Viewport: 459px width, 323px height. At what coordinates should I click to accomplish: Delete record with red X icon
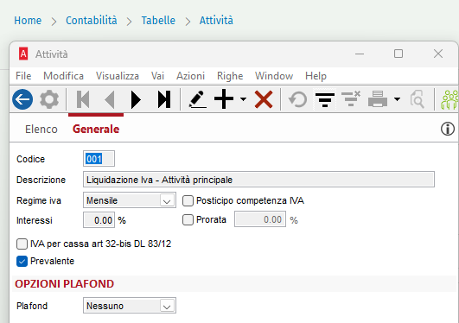tap(264, 99)
